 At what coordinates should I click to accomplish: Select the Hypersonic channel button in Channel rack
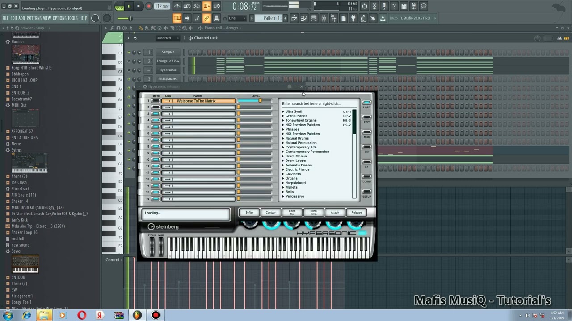[x=168, y=70]
